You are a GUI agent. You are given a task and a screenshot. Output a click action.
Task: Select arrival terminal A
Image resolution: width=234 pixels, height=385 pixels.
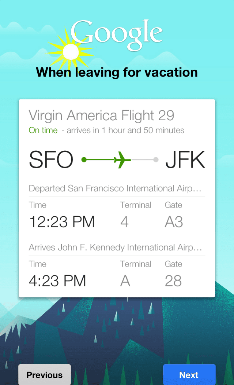tap(125, 281)
